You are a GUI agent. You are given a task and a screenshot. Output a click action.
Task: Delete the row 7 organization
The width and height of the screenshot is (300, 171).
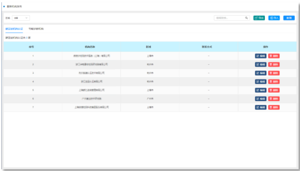[274, 107]
